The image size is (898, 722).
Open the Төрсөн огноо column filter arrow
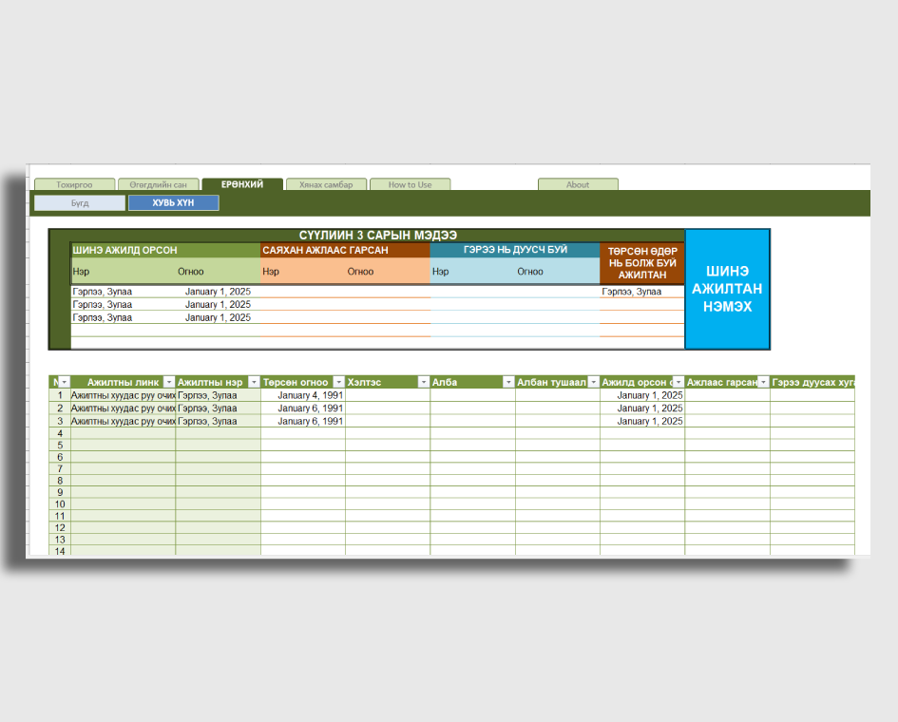338,382
